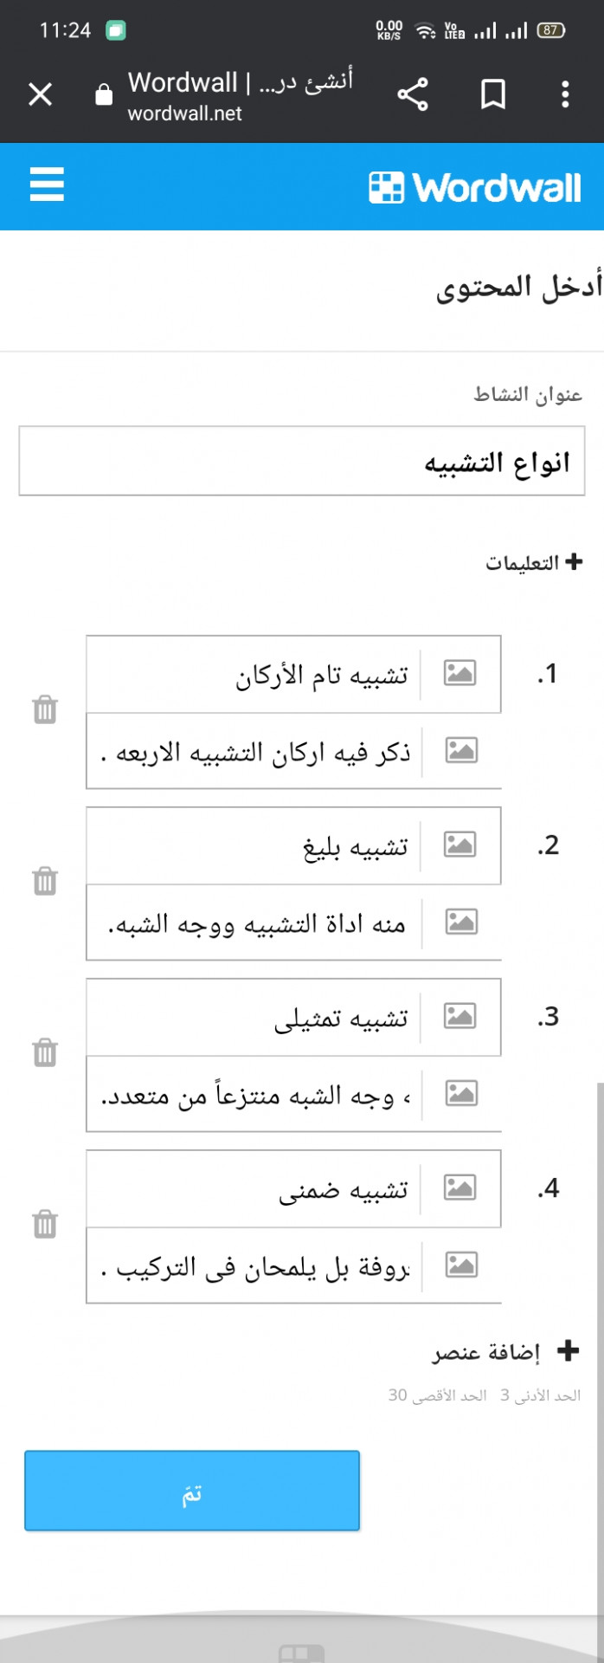
Task: Close the browser custom tab
Action: [40, 94]
